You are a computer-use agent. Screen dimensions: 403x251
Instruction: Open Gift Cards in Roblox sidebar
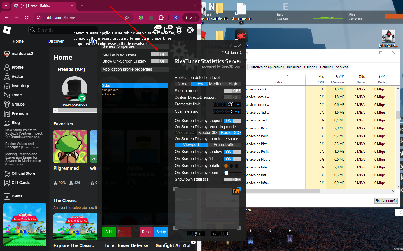tap(17, 183)
